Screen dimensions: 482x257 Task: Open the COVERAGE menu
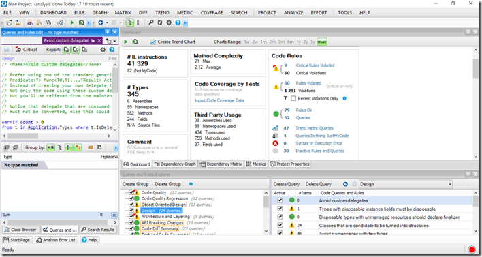point(212,13)
